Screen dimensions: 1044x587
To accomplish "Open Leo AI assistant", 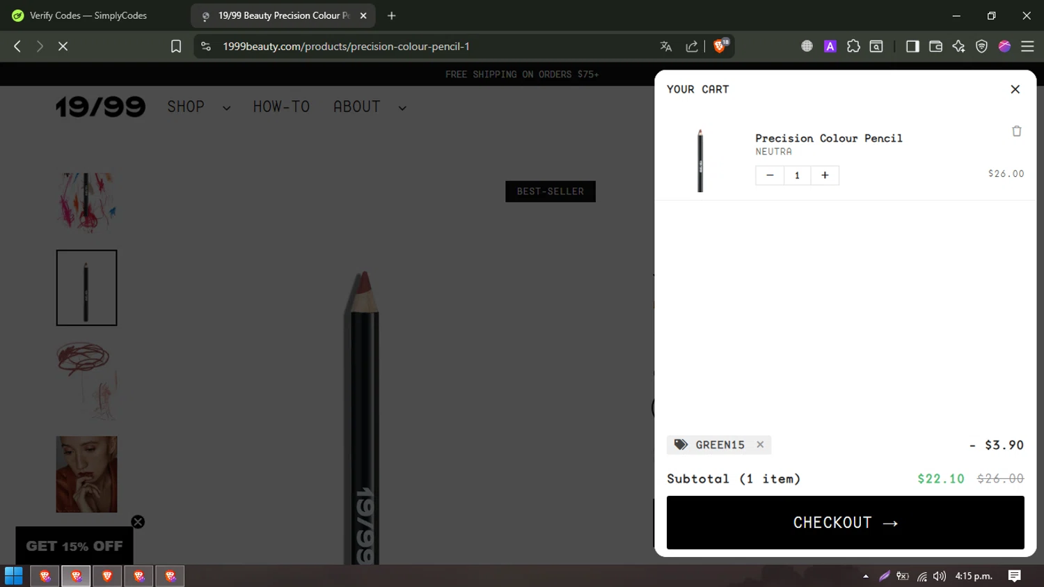I will 958,46.
